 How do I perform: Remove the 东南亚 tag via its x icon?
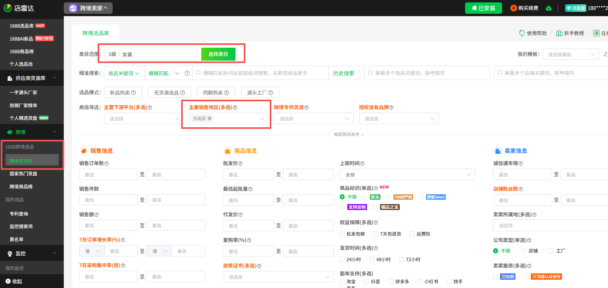pos(209,118)
